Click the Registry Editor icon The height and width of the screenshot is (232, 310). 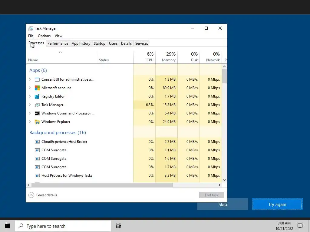(37, 96)
